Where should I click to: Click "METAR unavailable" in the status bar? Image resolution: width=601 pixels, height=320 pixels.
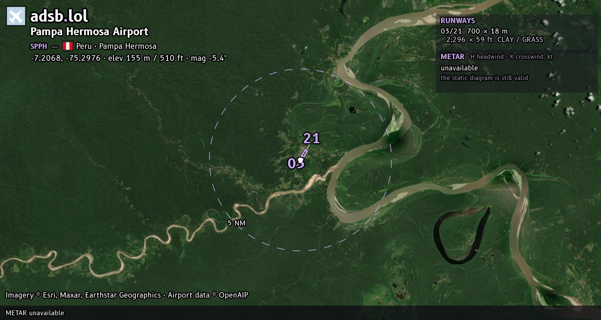click(x=35, y=313)
